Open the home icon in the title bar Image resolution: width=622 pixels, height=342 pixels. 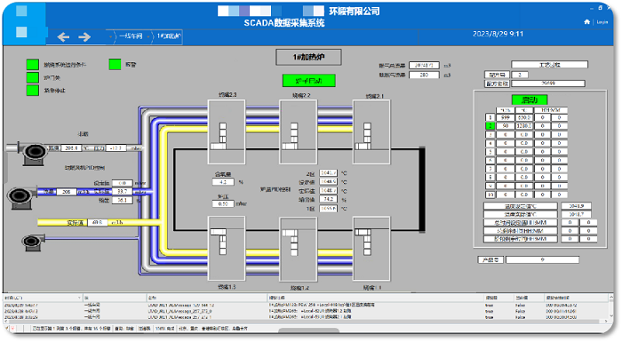pyautogui.click(x=586, y=22)
